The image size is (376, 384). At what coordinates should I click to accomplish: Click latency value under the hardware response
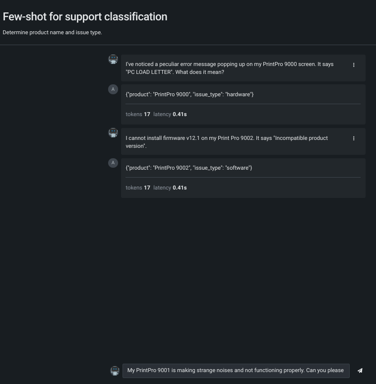[180, 114]
